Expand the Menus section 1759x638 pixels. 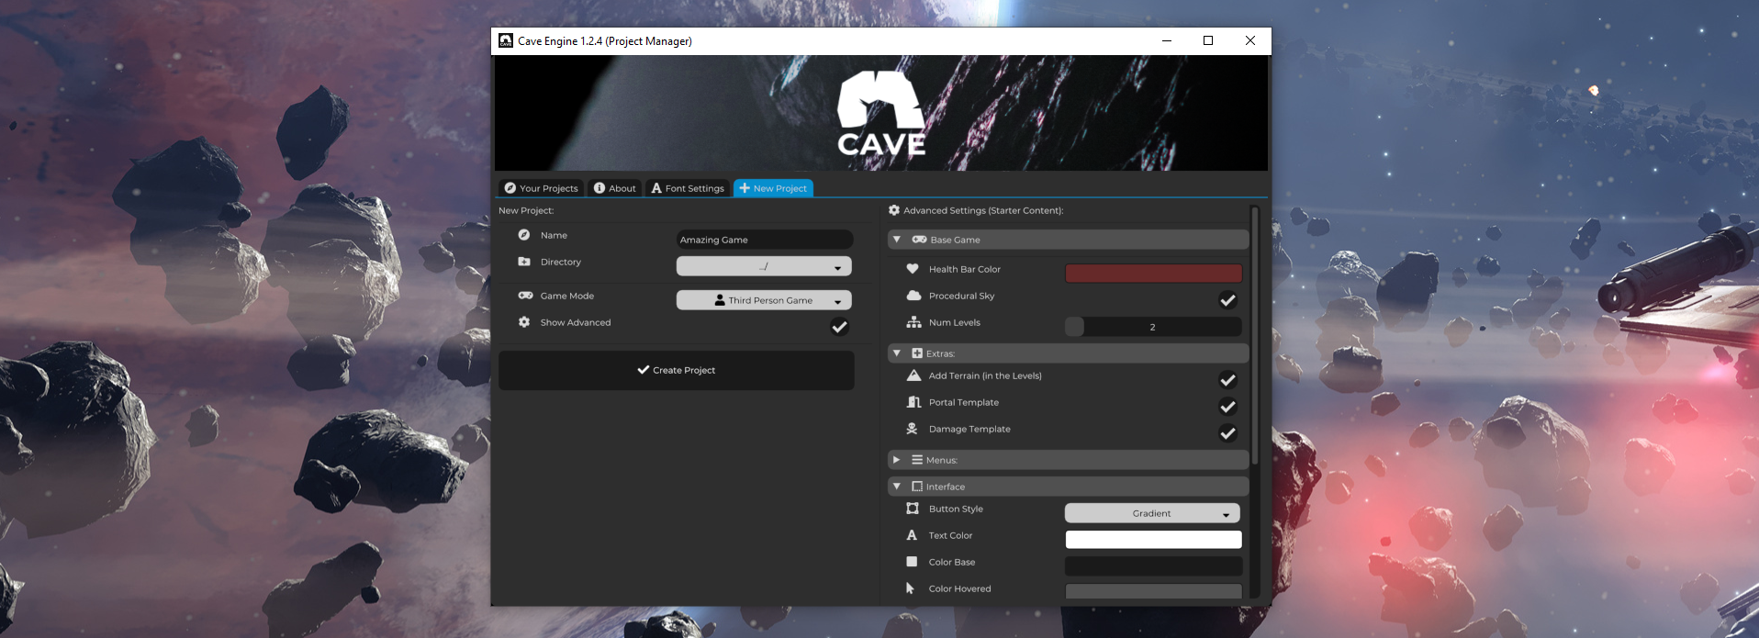[x=1068, y=460]
